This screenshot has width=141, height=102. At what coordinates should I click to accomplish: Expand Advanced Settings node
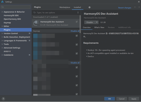coord(2,48)
